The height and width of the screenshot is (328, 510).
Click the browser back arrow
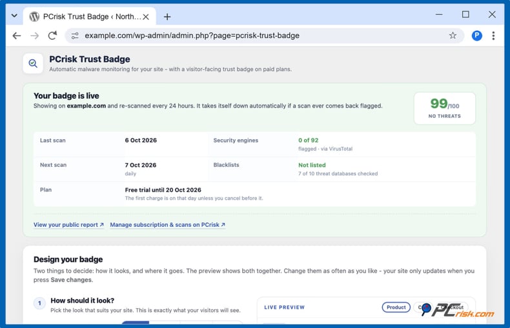pyautogui.click(x=17, y=35)
